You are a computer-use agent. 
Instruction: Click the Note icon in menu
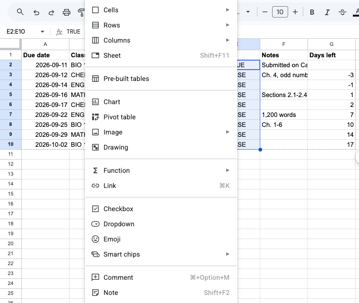95,293
